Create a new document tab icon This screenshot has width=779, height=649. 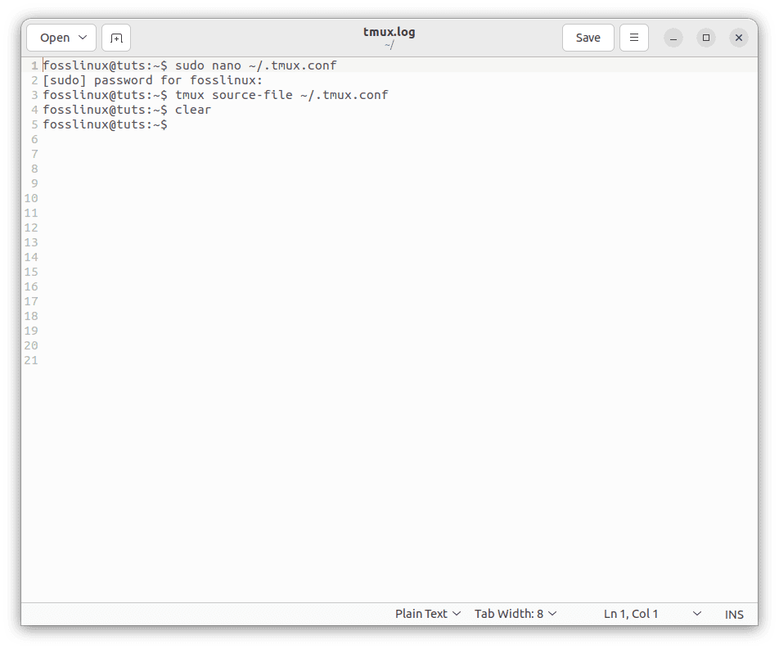tap(116, 38)
